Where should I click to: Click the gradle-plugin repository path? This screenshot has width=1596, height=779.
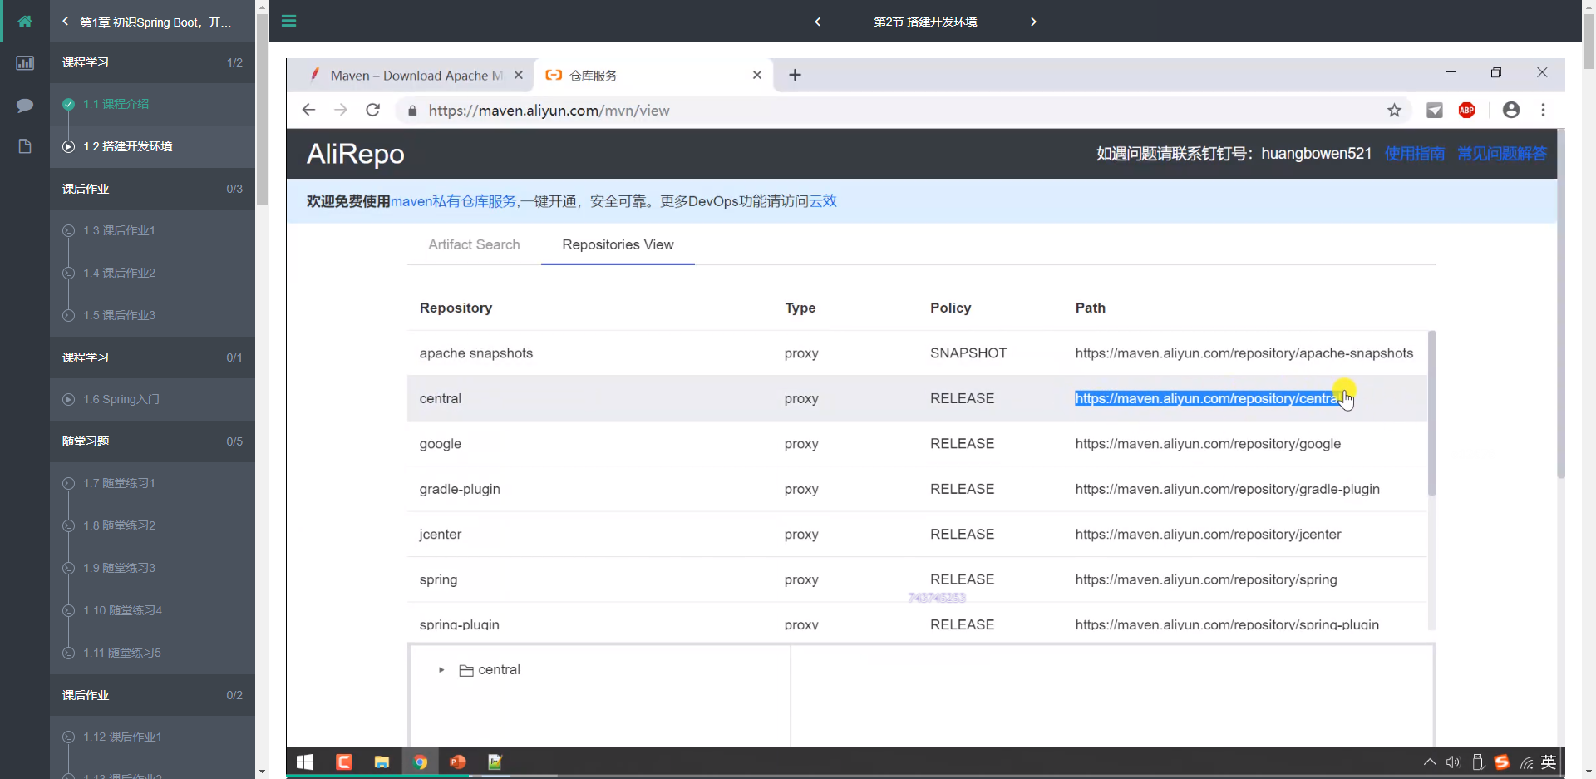pos(1227,489)
